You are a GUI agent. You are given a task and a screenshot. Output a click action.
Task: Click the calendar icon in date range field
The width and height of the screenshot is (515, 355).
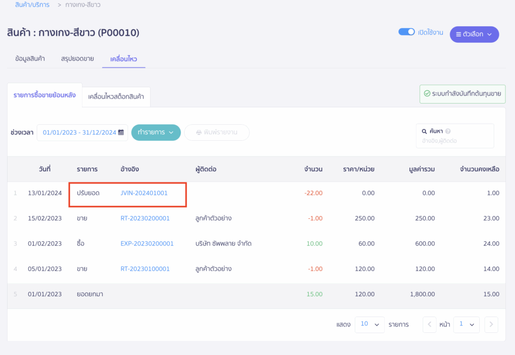[x=121, y=133]
